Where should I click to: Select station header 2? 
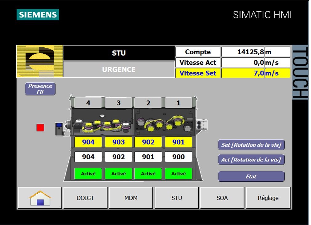[148, 103]
